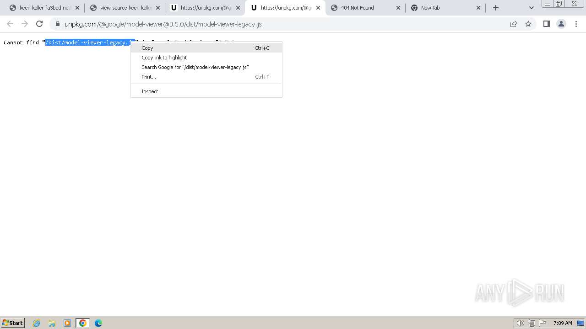The width and height of the screenshot is (586, 329).
Task: Choose Print from context menu
Action: point(206,77)
